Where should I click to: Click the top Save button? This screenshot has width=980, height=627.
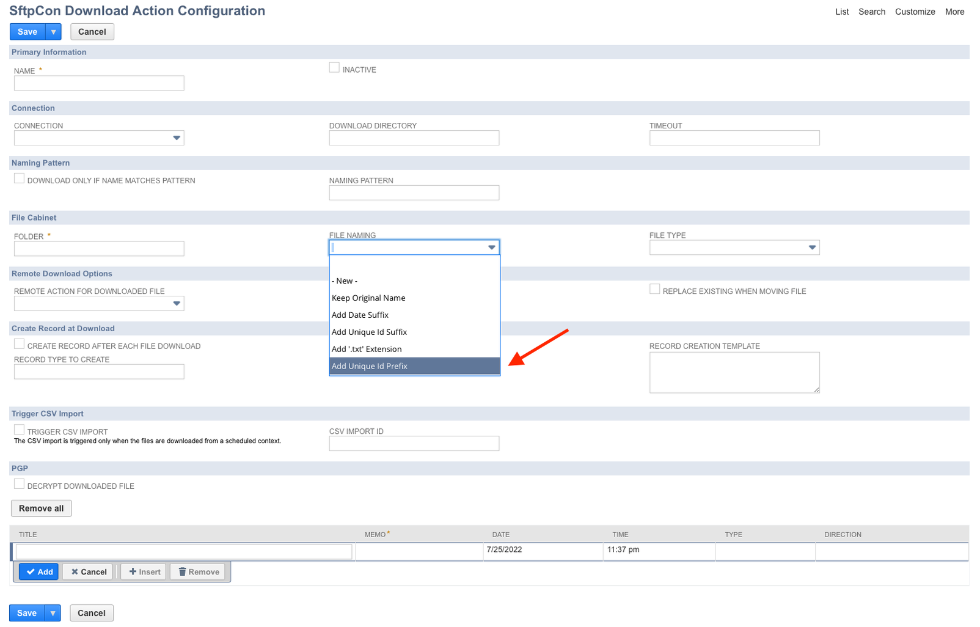coord(27,32)
